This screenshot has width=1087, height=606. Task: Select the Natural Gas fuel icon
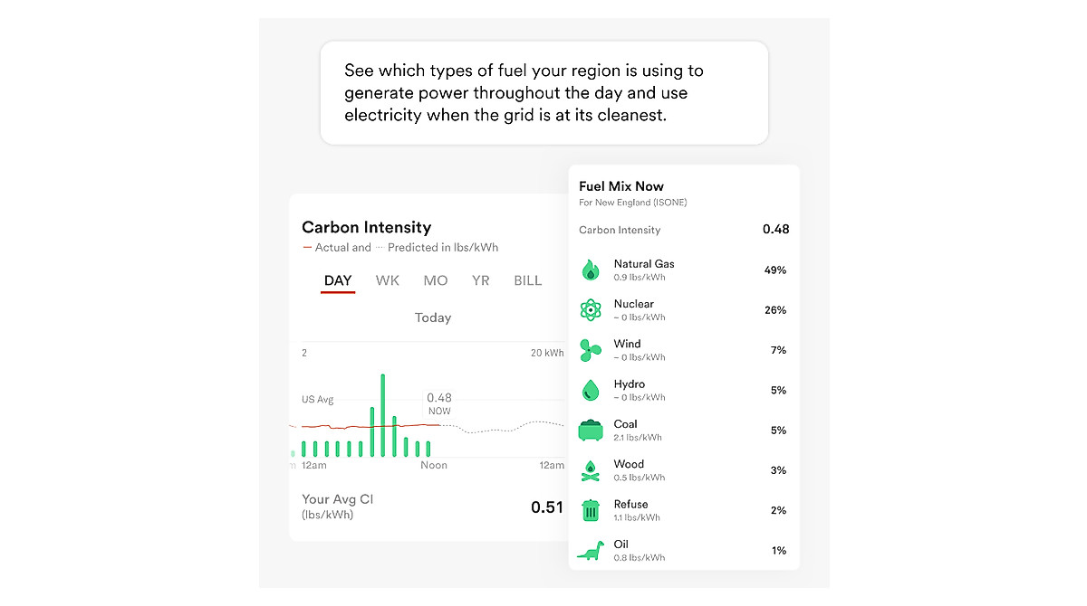pos(591,269)
